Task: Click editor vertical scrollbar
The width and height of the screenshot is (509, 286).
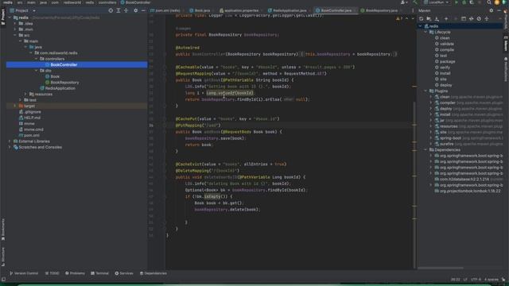Action: click(414, 185)
